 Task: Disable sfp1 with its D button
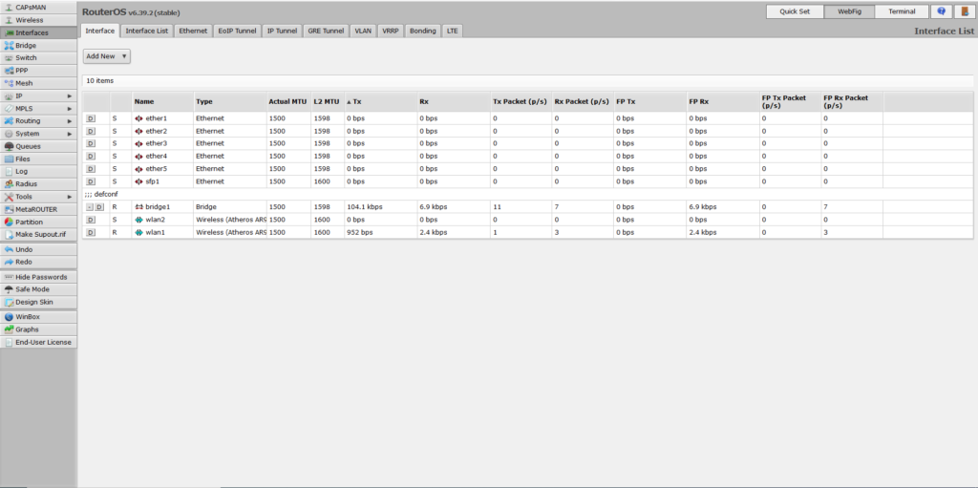click(91, 181)
